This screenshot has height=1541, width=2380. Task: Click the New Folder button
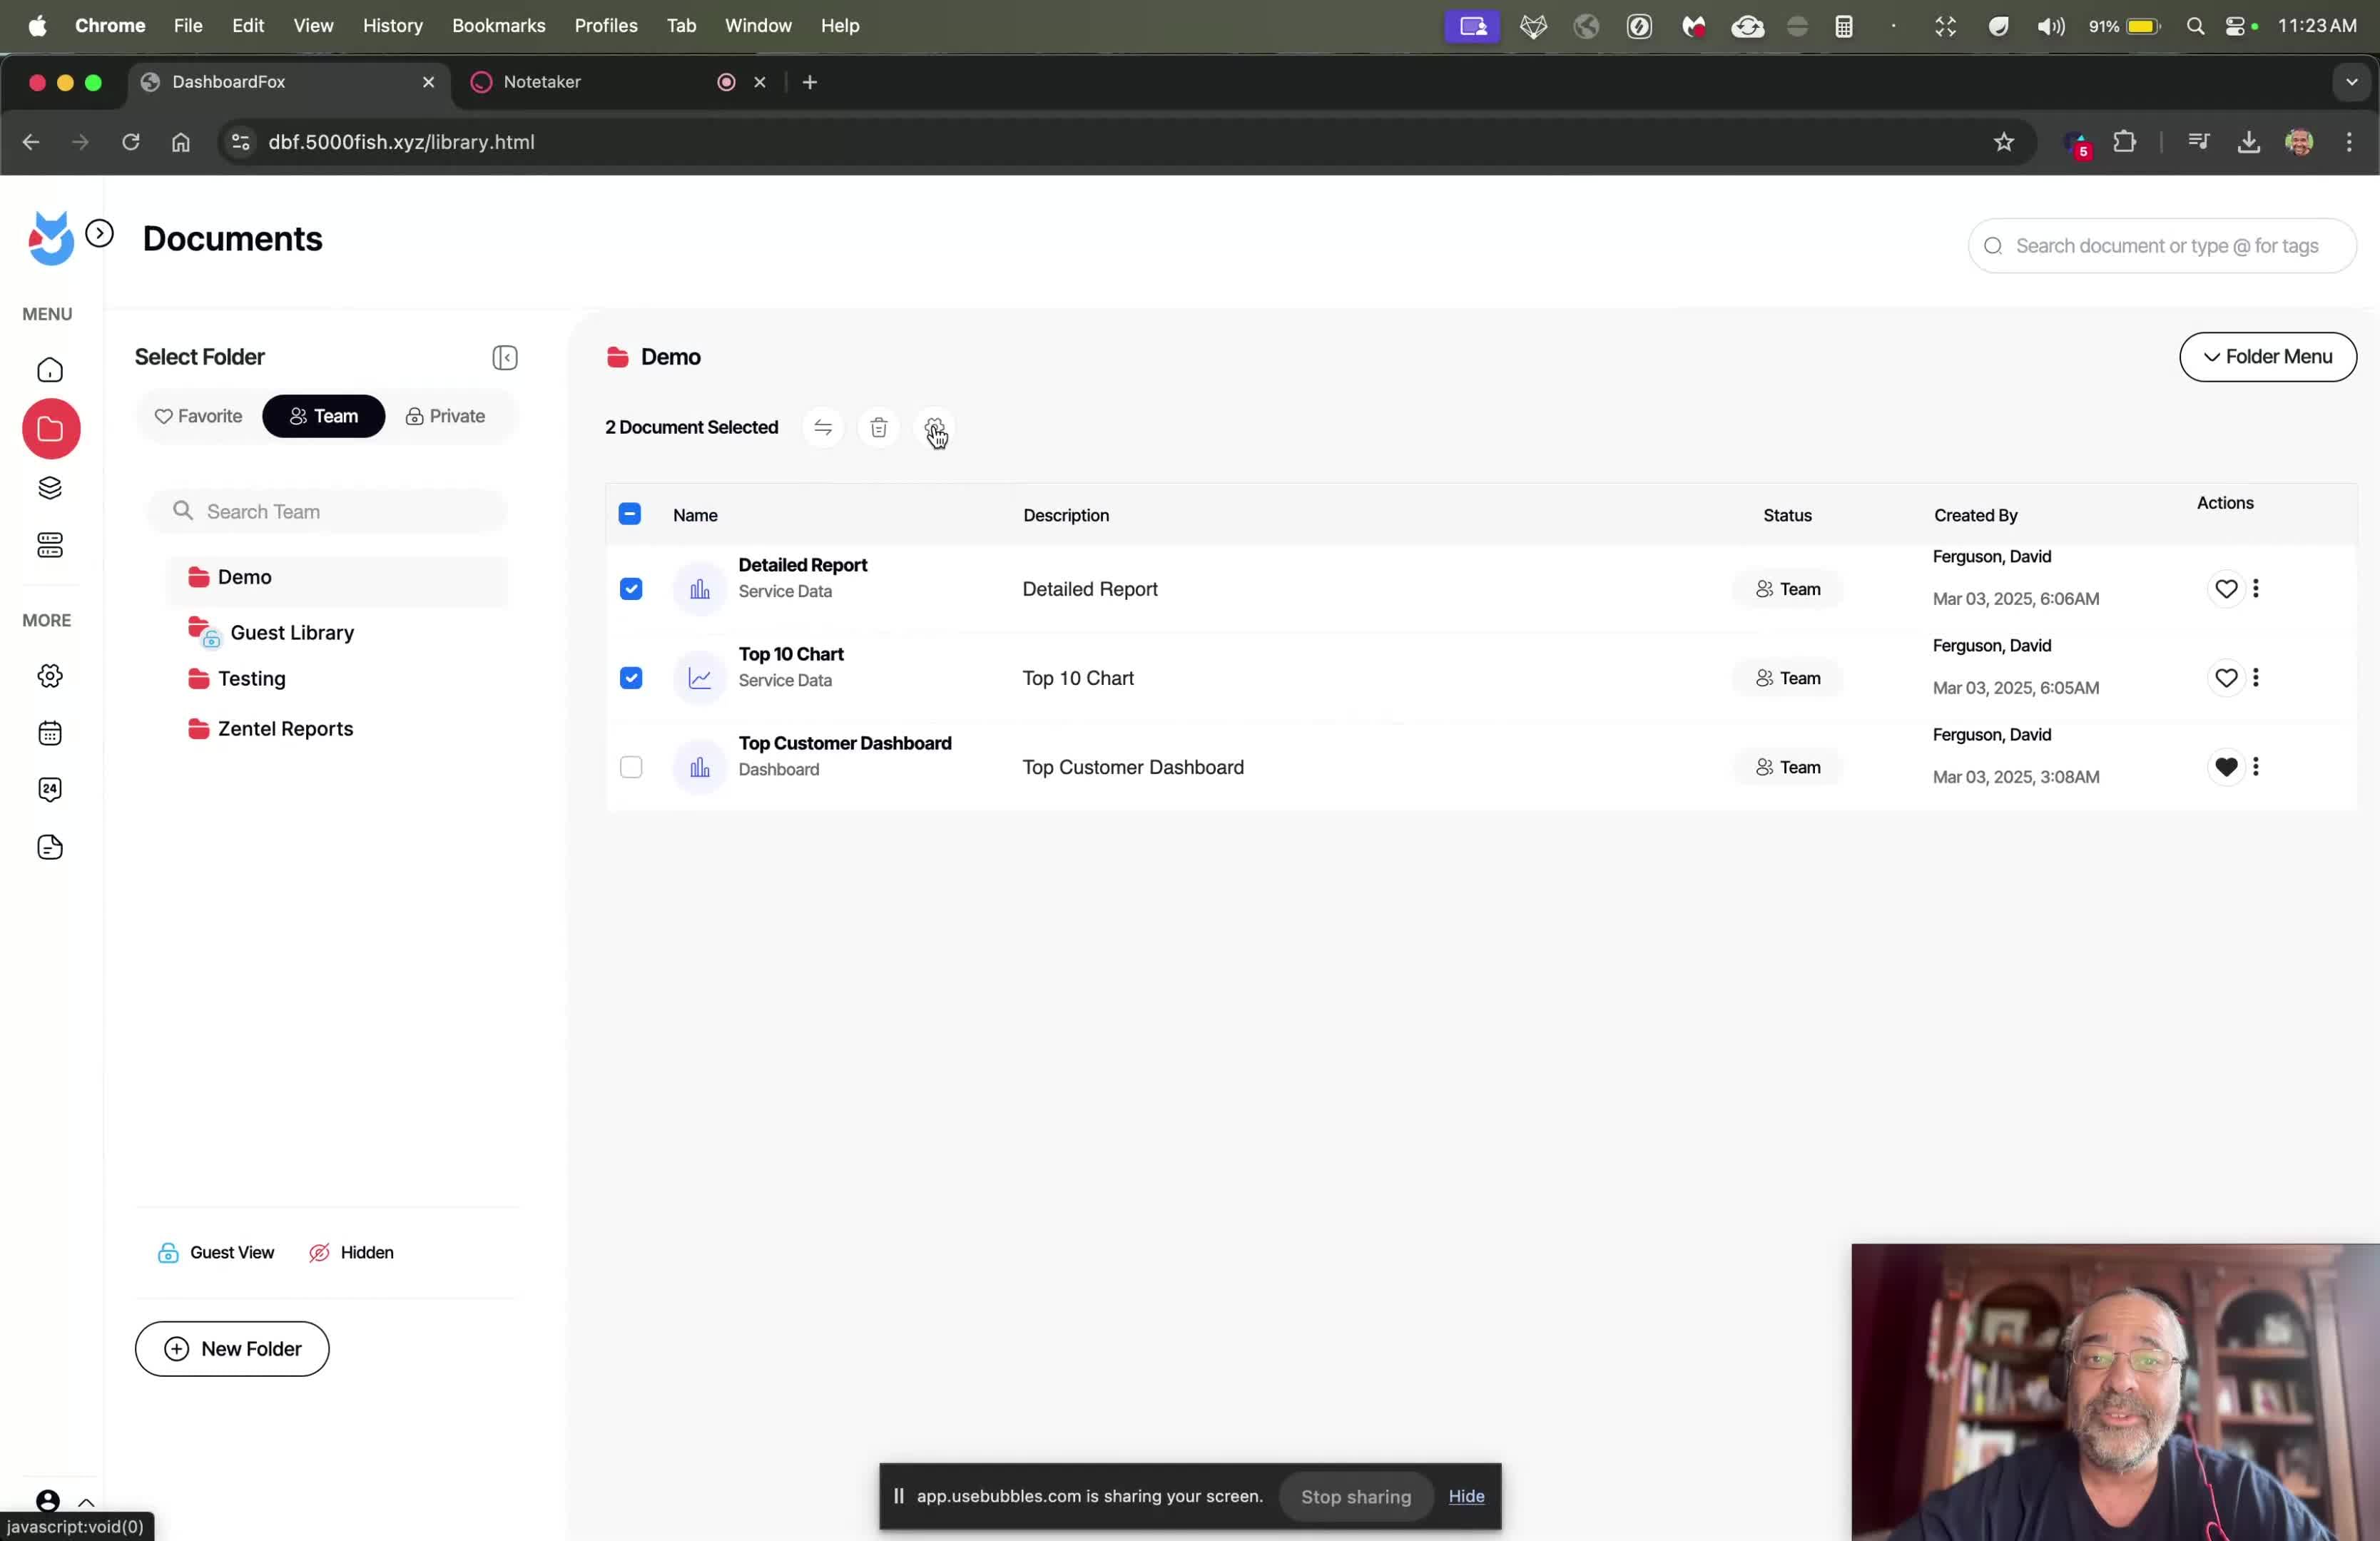pos(232,1348)
